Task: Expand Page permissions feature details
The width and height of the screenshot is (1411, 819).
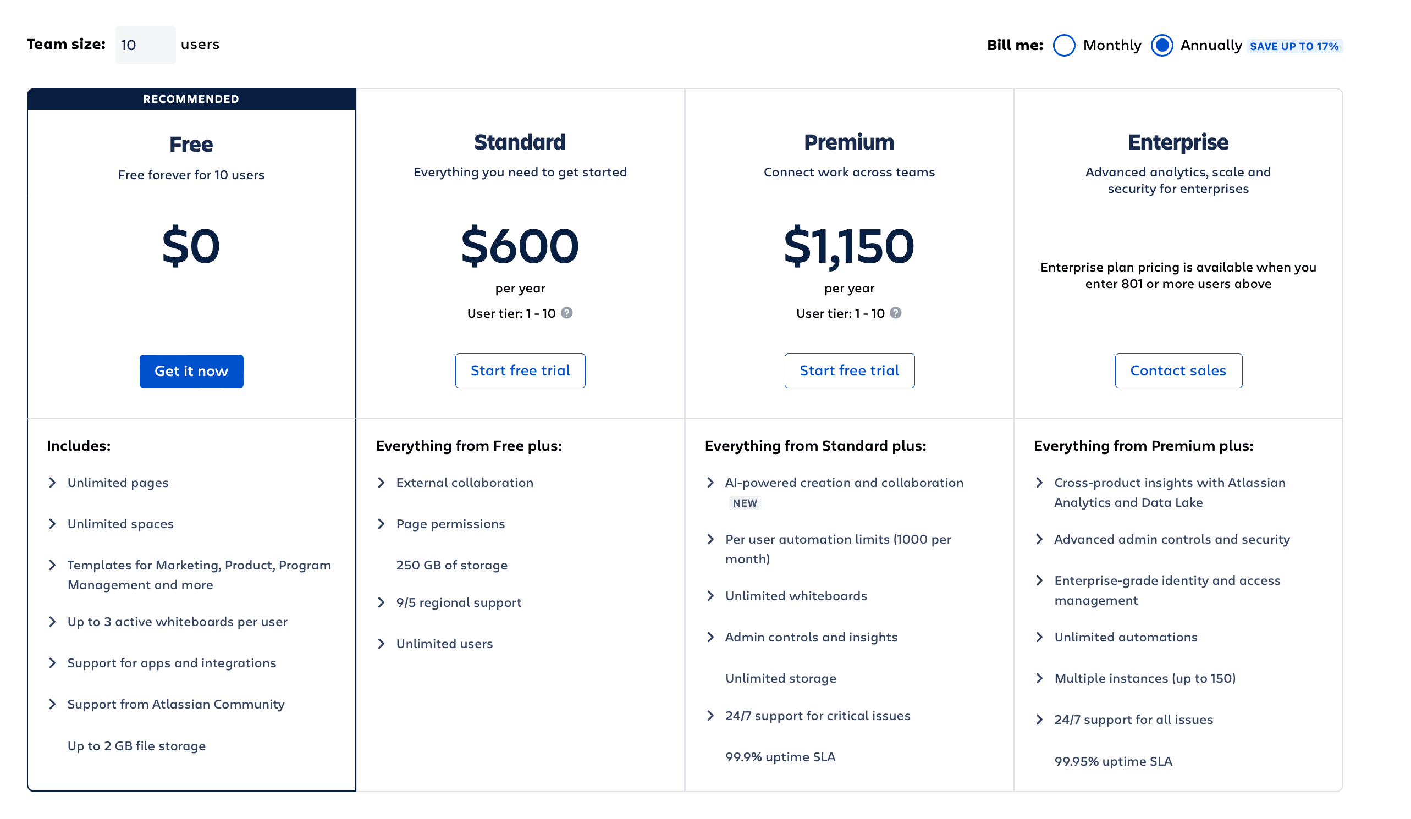Action: pyautogui.click(x=381, y=524)
